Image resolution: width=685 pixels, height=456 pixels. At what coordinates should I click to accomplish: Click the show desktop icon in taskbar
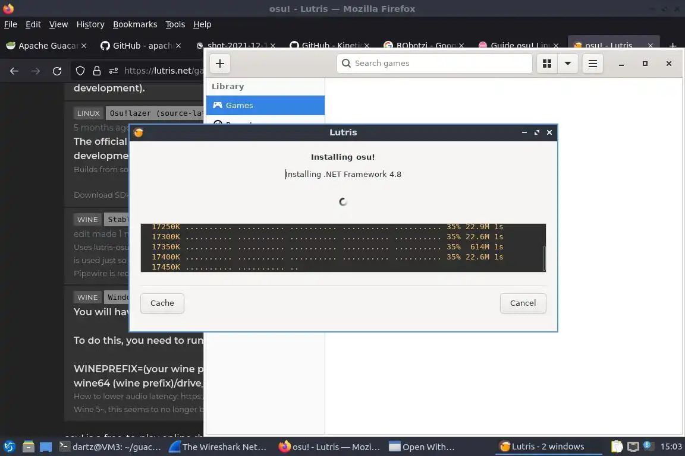click(46, 447)
